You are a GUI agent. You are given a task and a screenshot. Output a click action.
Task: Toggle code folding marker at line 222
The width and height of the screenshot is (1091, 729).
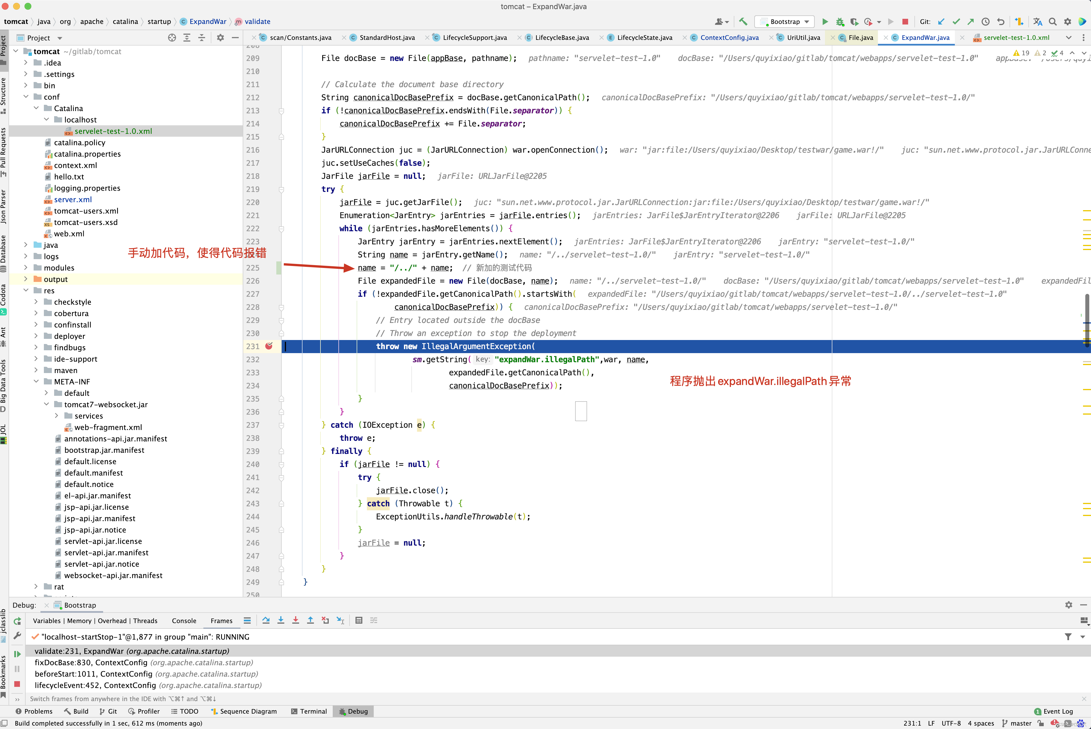(x=281, y=229)
